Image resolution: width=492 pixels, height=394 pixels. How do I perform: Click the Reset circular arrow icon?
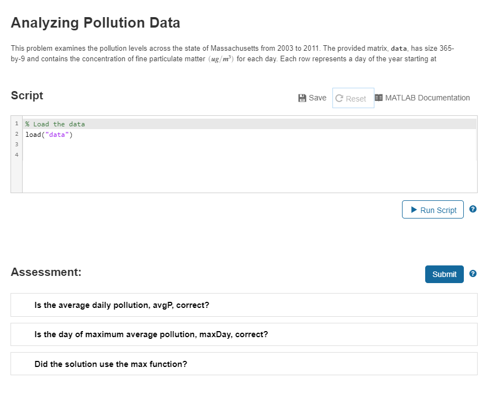tap(340, 98)
